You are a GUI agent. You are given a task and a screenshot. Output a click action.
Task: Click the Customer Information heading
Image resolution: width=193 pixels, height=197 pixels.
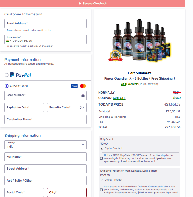[x=23, y=14]
